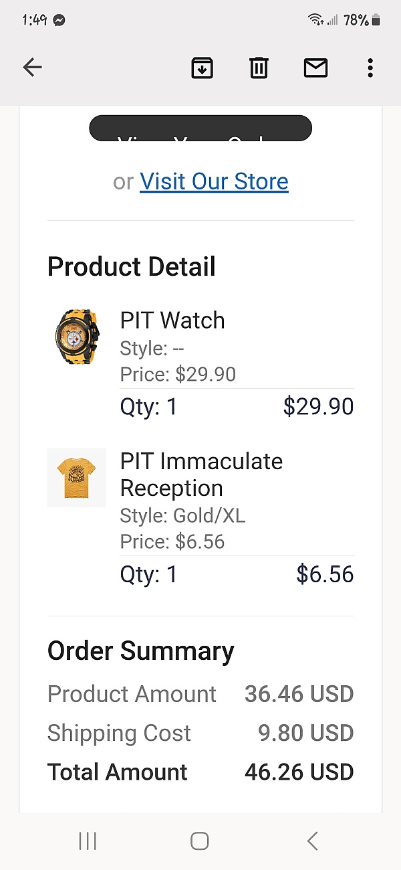Select the PIT Immaculate Reception product title

coord(201,474)
